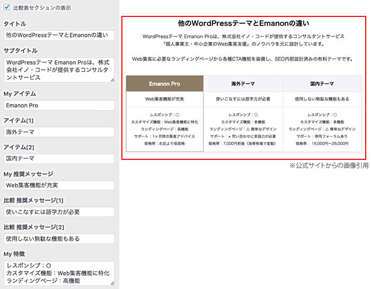Click the 国内テーマ column header in preview
Viewport: 371px width, 289px height.
coord(322,84)
